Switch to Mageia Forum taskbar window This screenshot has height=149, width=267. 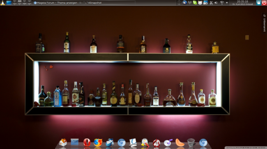(x=58, y=3)
